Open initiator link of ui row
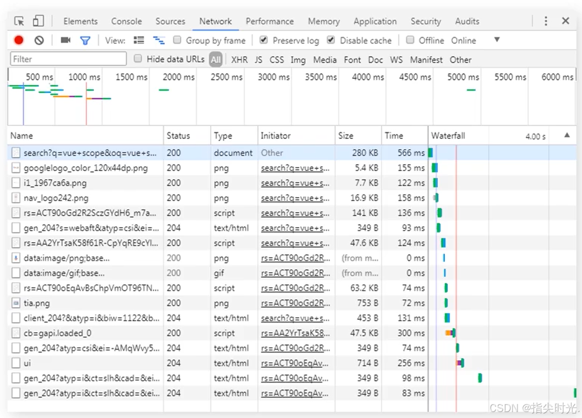This screenshot has height=418, width=582. tap(294, 363)
